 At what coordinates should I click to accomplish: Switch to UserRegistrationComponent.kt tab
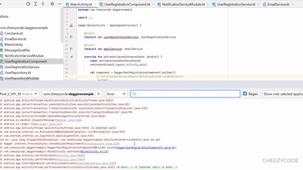[127, 4]
